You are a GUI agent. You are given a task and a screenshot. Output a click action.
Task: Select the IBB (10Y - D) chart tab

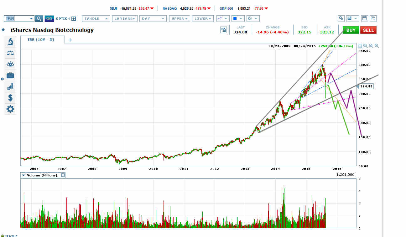[x=43, y=40]
